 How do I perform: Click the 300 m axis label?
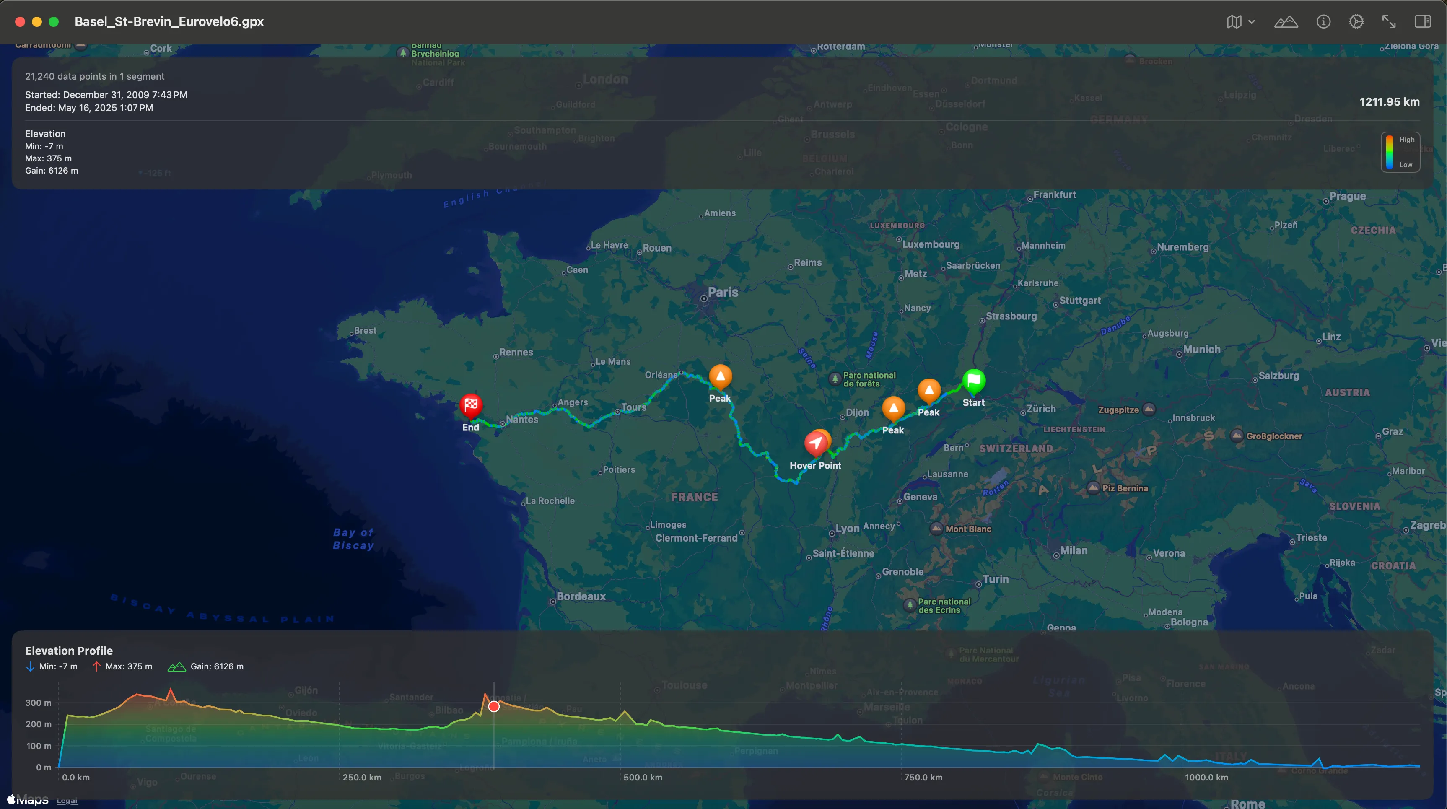coord(38,703)
